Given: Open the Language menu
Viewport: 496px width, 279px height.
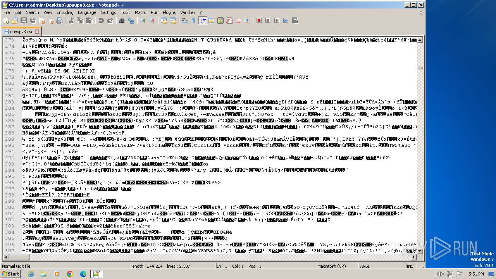Looking at the screenshot, I should coord(87,12).
